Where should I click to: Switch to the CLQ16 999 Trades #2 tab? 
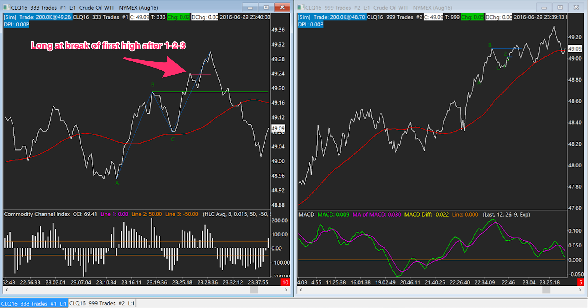coord(102,303)
